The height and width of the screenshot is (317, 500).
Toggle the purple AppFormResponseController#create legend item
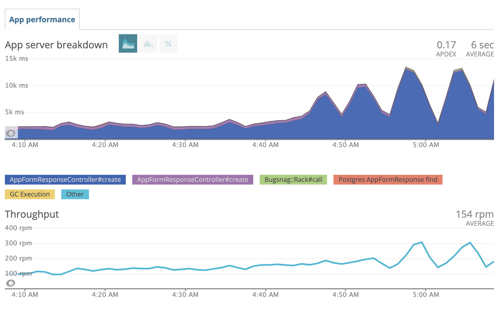[193, 180]
